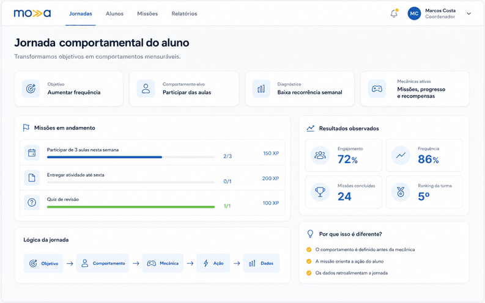485x303 pixels.
Task: Open the notifications bell
Action: [x=394, y=13]
